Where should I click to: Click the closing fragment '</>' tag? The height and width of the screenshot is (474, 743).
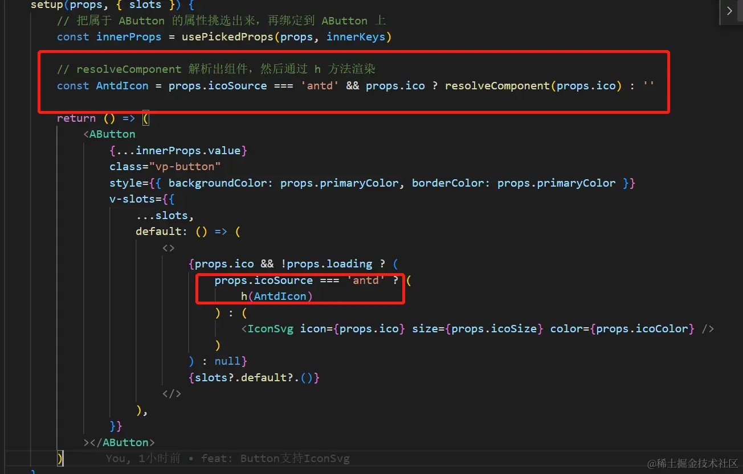pos(172,394)
